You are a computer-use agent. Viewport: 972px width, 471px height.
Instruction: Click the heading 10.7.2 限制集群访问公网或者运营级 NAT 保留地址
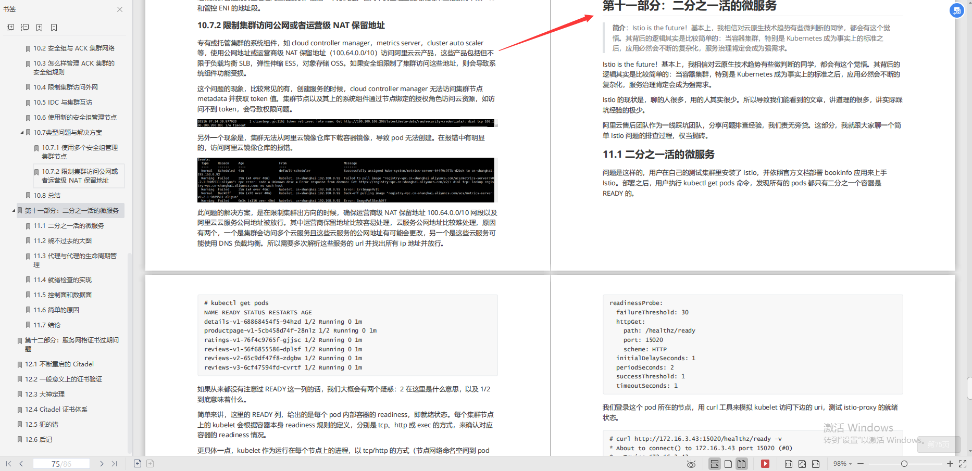point(291,26)
